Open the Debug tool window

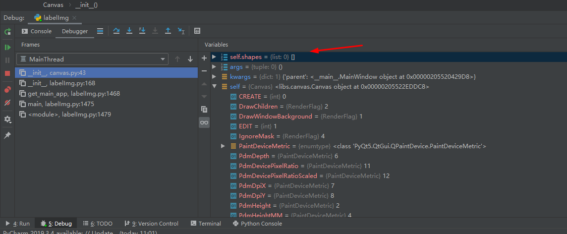(x=56, y=224)
